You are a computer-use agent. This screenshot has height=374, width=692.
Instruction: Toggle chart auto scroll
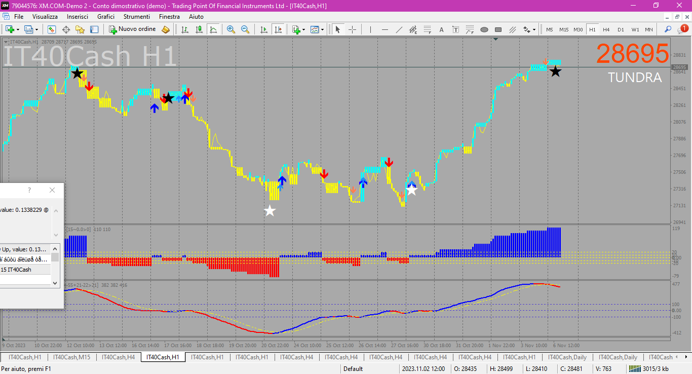pos(263,29)
